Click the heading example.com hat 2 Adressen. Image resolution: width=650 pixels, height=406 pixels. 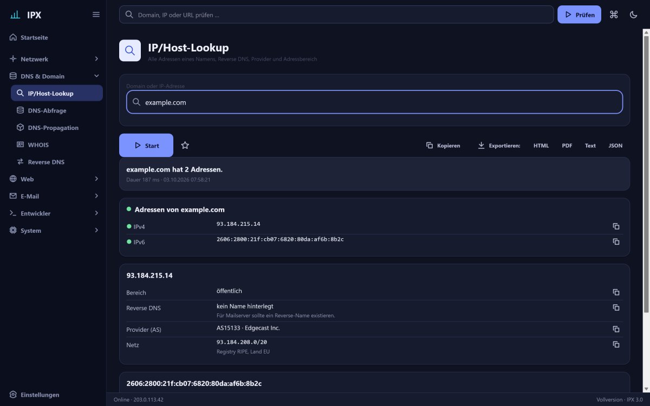tap(174, 169)
